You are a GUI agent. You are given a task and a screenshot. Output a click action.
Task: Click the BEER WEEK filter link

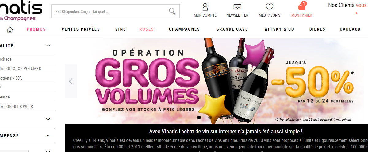[x=17, y=106]
